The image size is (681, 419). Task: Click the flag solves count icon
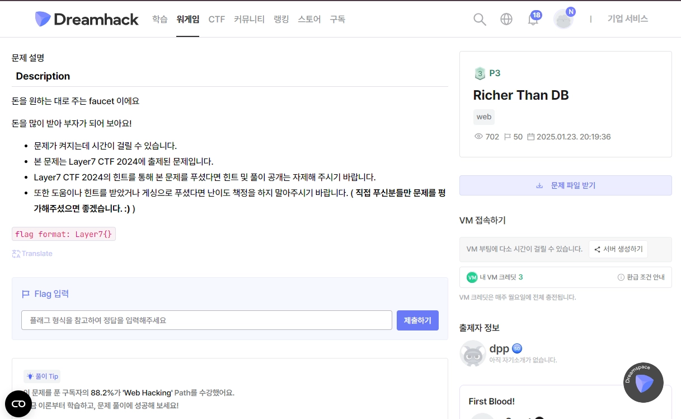pyautogui.click(x=507, y=137)
